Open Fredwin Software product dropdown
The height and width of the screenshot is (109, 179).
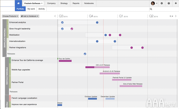(x=33, y=3)
